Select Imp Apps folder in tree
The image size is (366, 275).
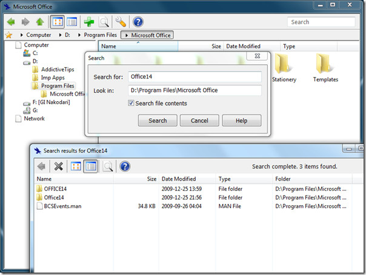tap(48, 78)
